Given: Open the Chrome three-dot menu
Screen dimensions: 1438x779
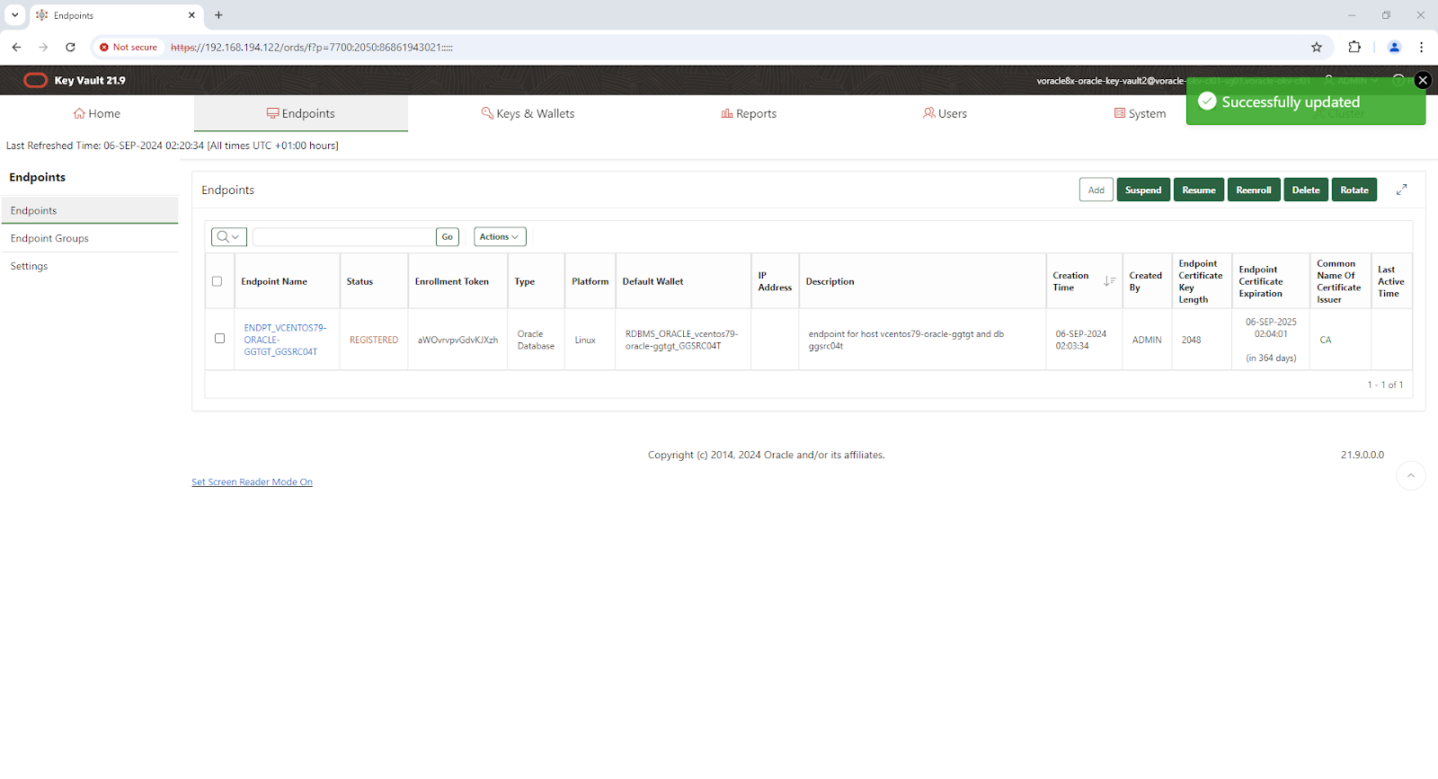Looking at the screenshot, I should click(x=1421, y=47).
